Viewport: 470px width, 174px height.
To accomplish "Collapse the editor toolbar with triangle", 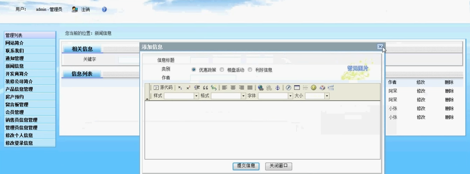I will pyautogui.click(x=147, y=99).
